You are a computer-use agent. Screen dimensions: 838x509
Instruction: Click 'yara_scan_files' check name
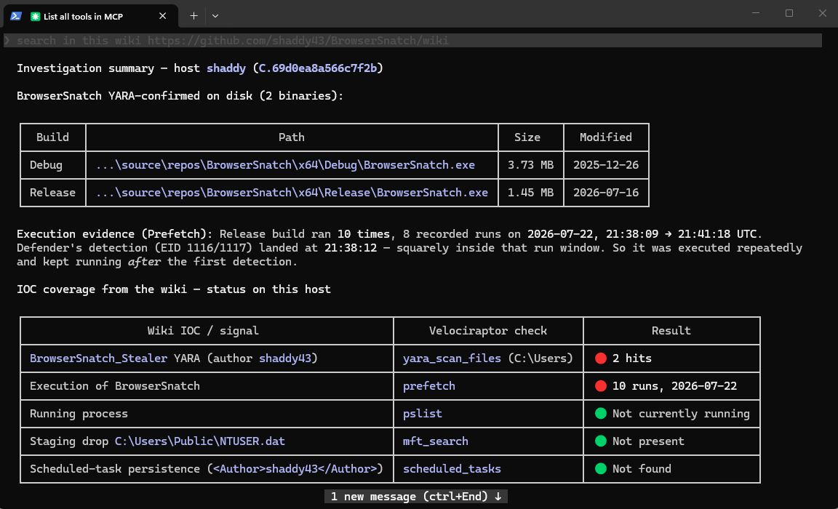tap(452, 358)
